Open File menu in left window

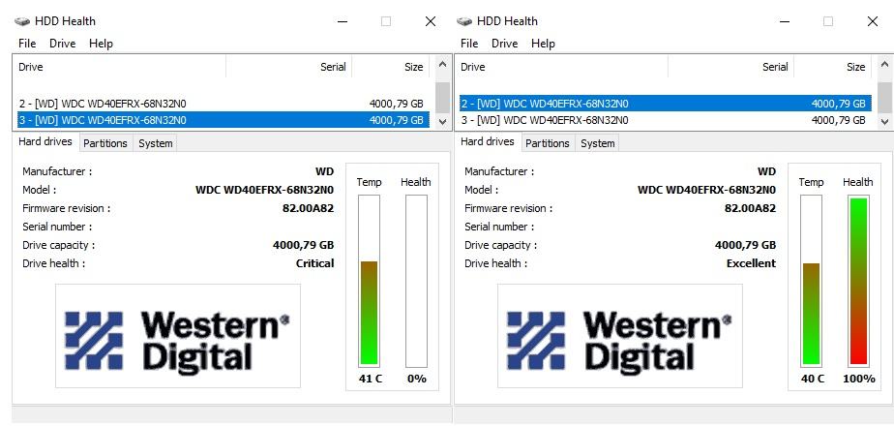click(x=27, y=44)
